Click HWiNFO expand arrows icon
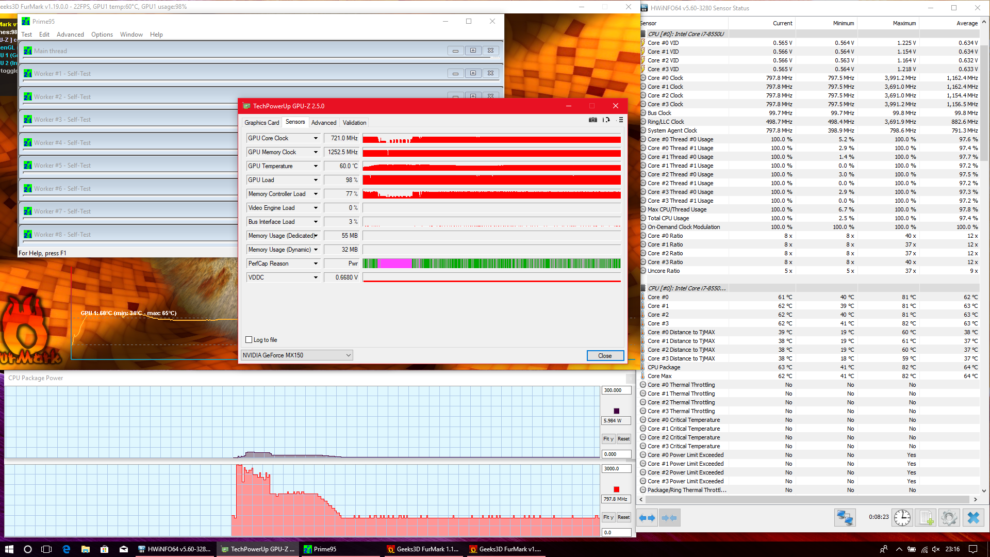 coord(647,517)
